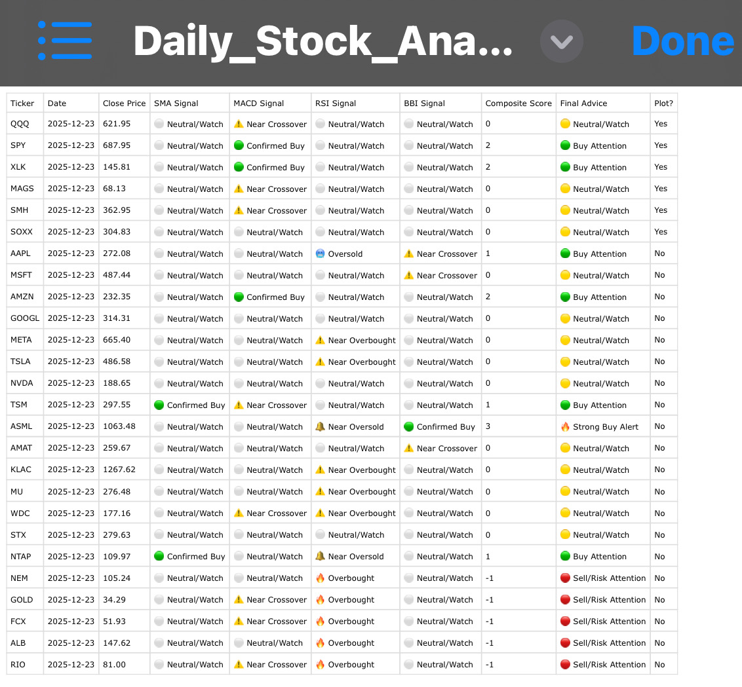Click the warning Near Overbought icon for TSLA
The image size is (742, 687).
[x=321, y=362]
